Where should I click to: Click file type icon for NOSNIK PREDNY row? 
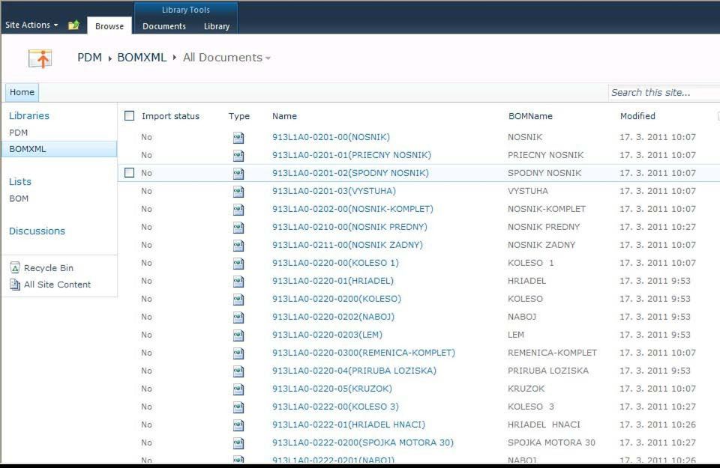[x=238, y=228]
